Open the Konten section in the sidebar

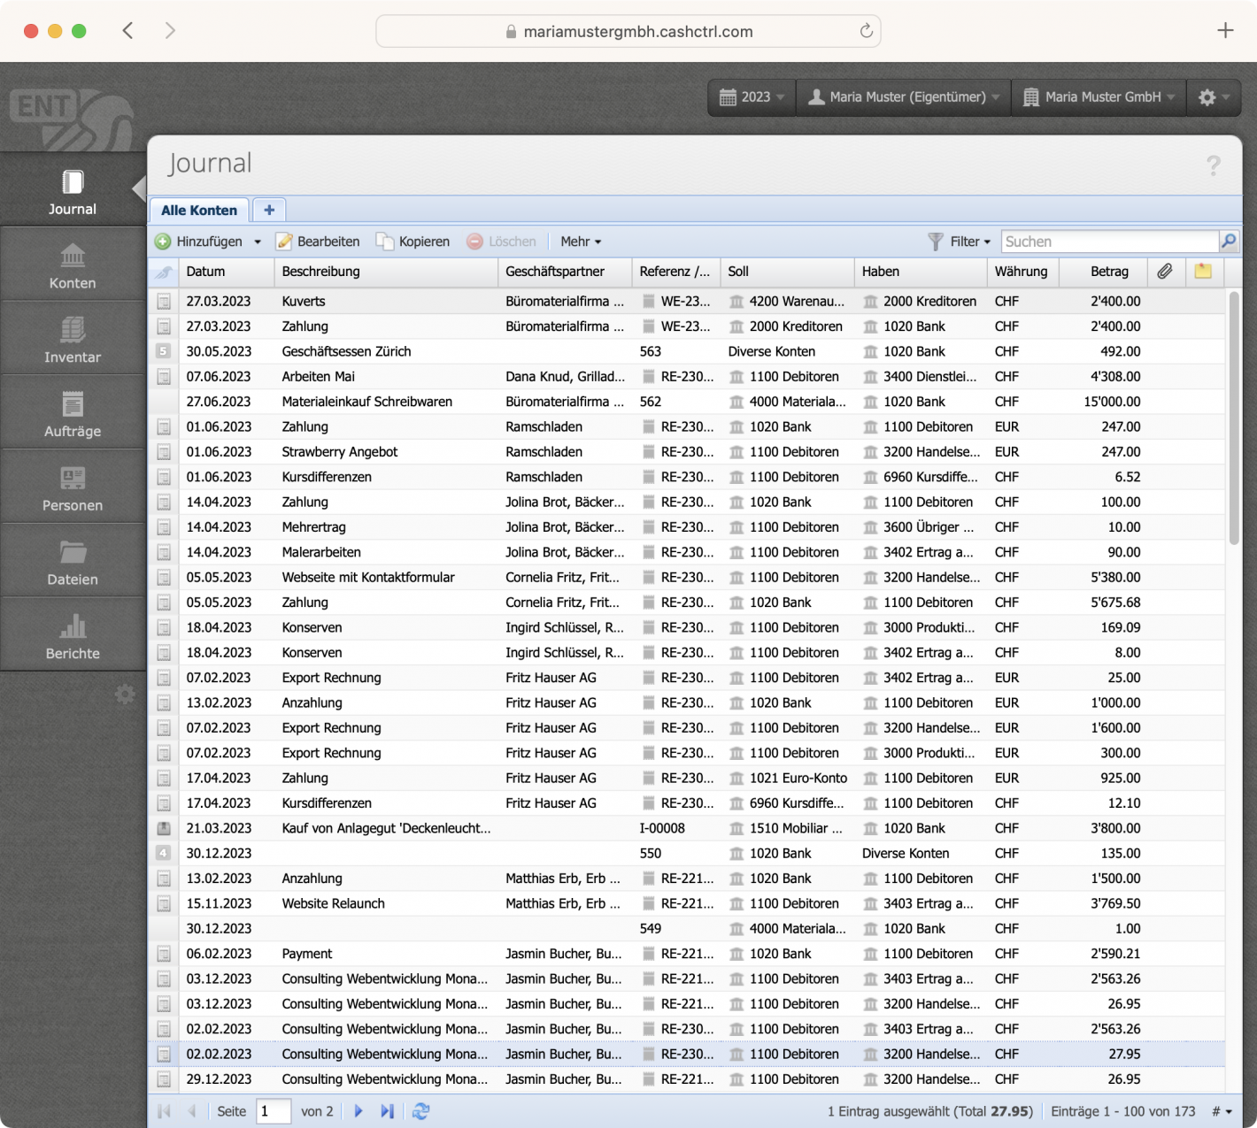tap(72, 265)
